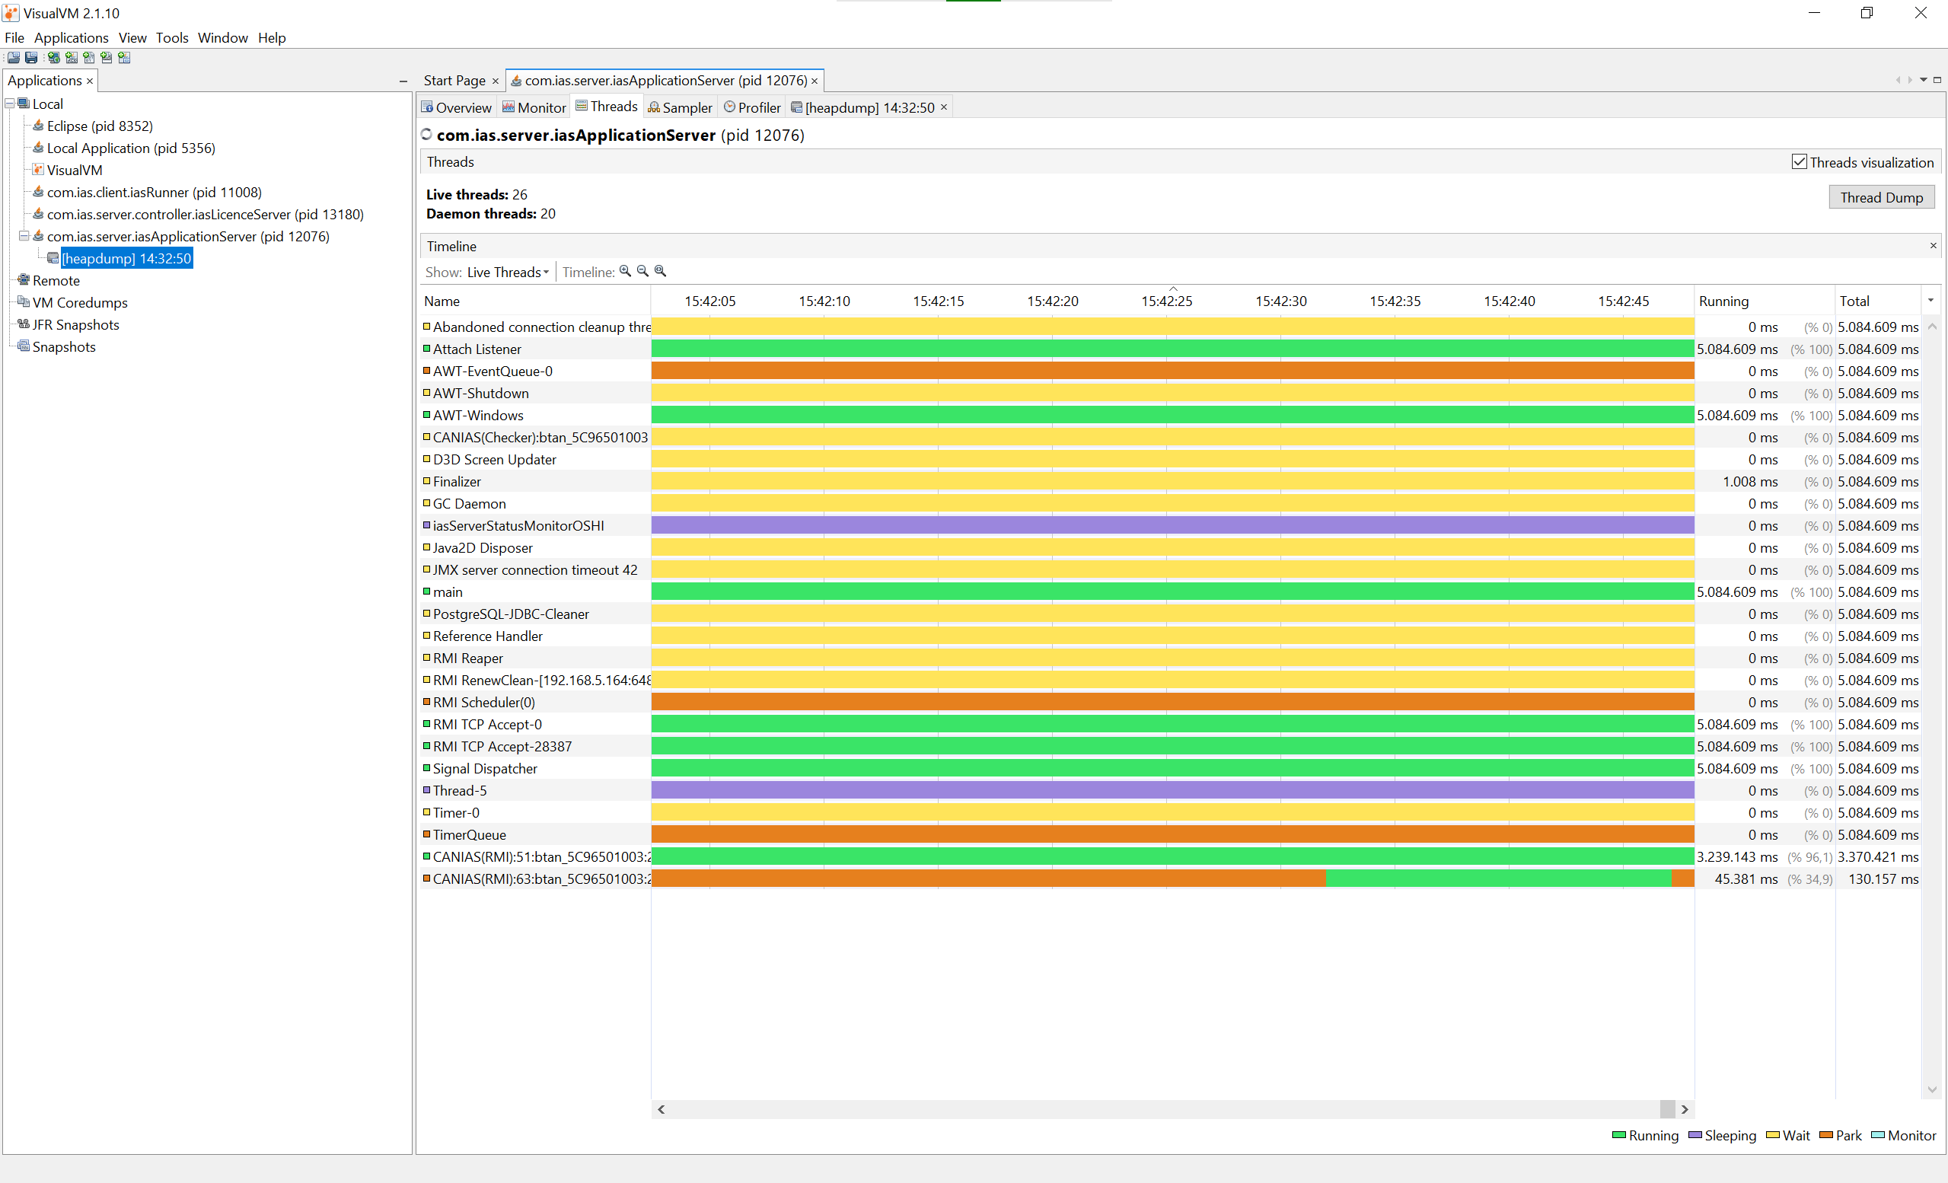Collapse the Local tree node
Screen dimensions: 1948x1183
9,104
